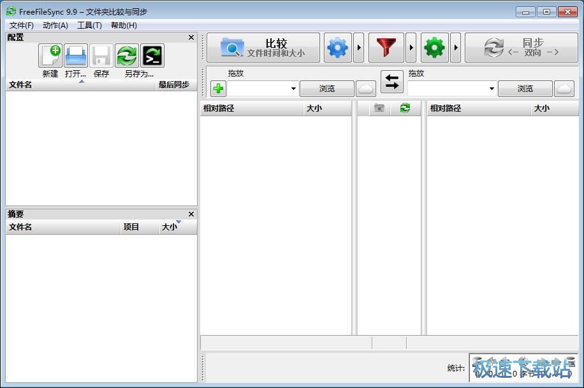Image resolution: width=584 pixels, height=388 pixels.
Task: Open comparison settings blue gear
Action: pos(338,48)
